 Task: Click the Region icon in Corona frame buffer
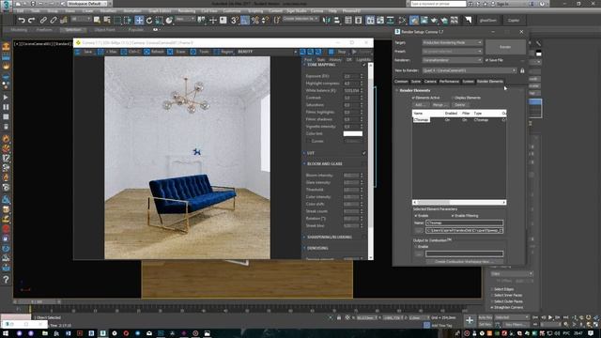pos(217,52)
